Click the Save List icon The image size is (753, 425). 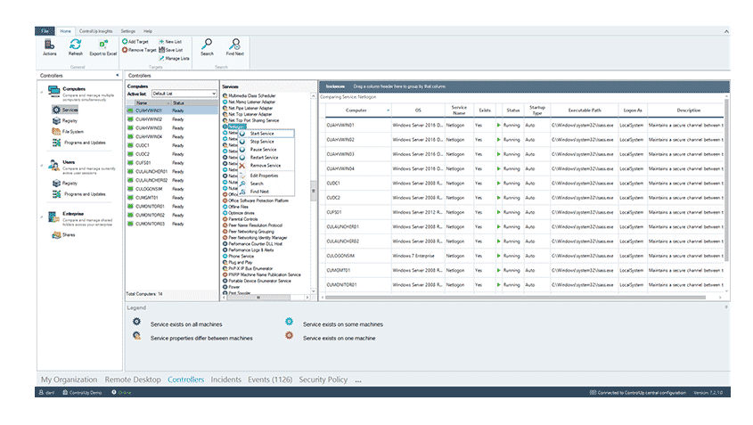click(x=162, y=50)
